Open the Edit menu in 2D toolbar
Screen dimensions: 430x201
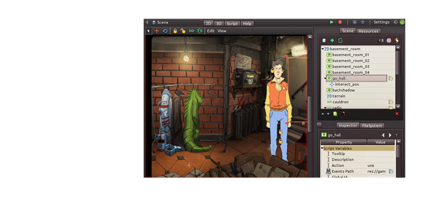pos(211,31)
